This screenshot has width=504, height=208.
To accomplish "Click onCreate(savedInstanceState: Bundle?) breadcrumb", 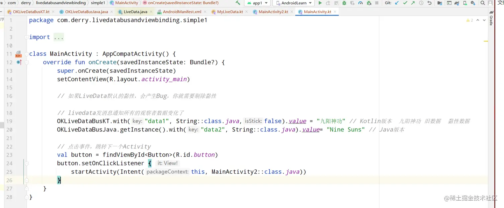I will (x=181, y=3).
